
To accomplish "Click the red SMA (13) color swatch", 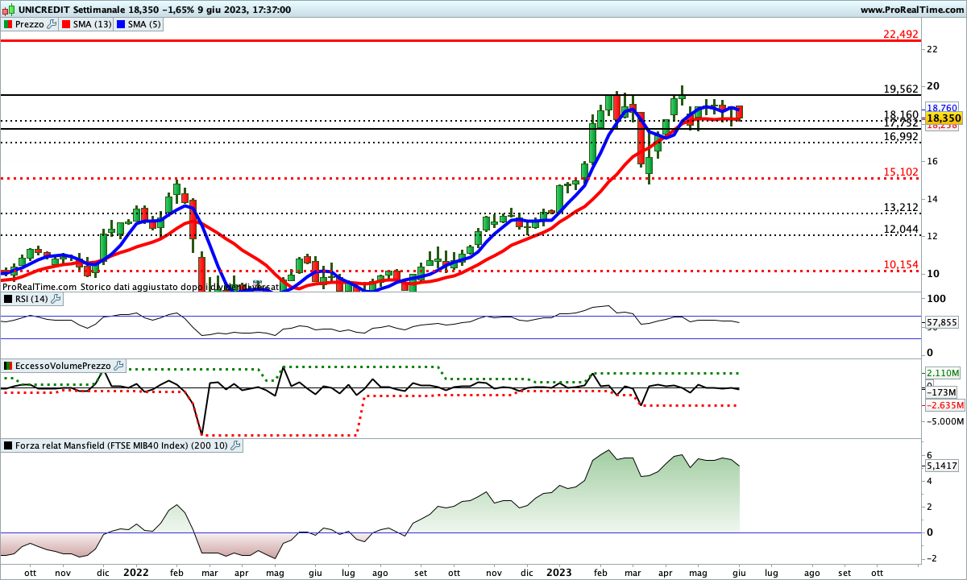I will pos(67,24).
